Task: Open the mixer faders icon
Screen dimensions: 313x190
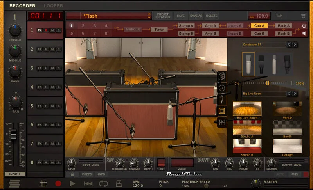Action: tap(222, 122)
